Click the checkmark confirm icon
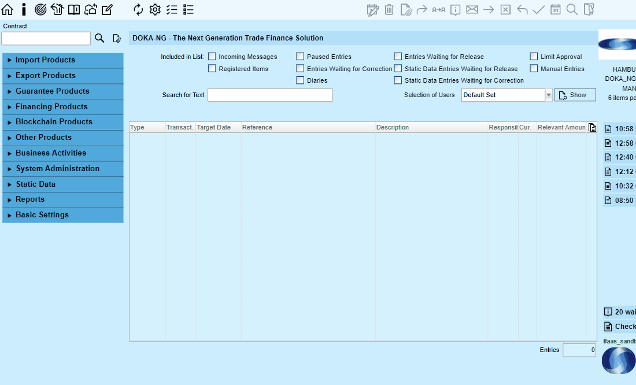Screen dimensions: 636x385 pos(539,9)
